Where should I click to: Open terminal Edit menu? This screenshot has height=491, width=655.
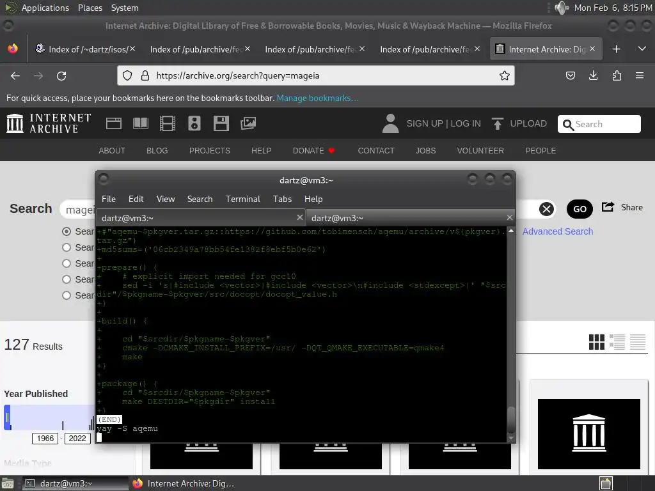click(x=136, y=199)
